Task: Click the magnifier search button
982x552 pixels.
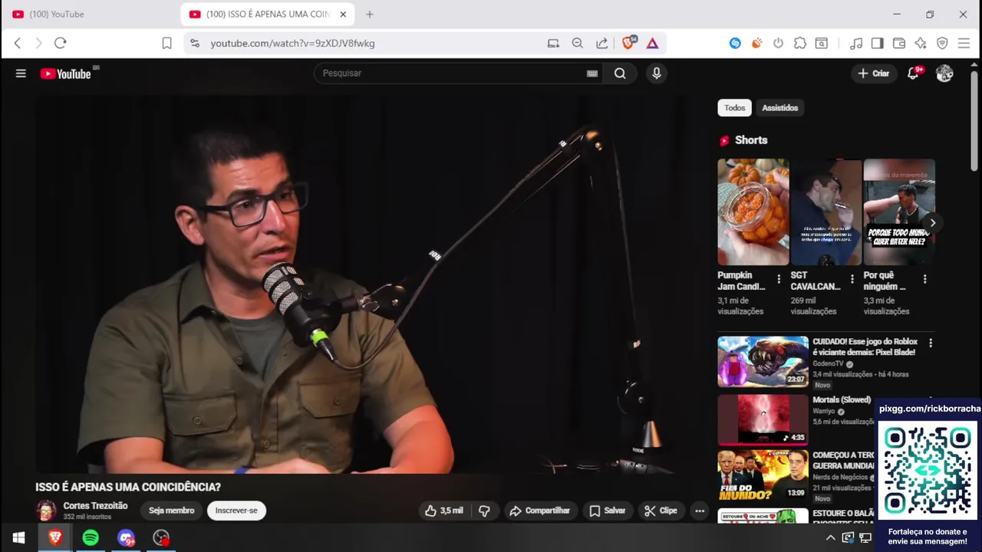Action: 620,74
